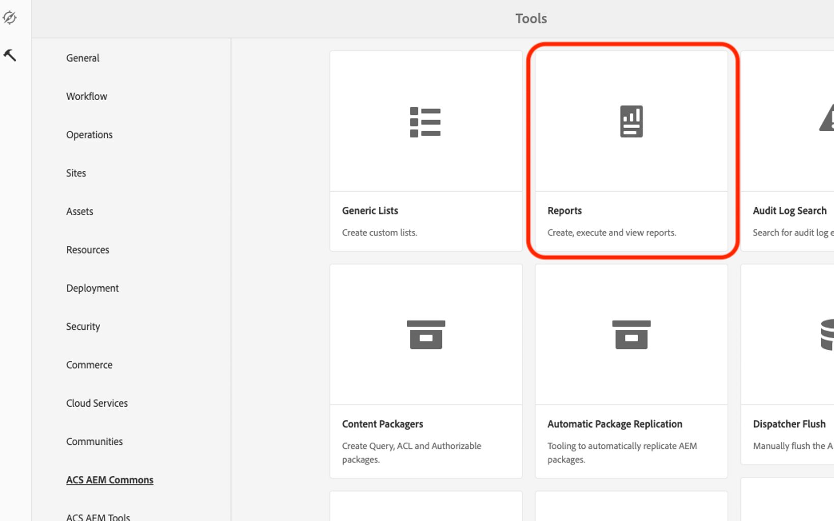Viewport: 834px width, 521px height.
Task: Click the compass Navigation icon in left rail
Action: point(10,18)
